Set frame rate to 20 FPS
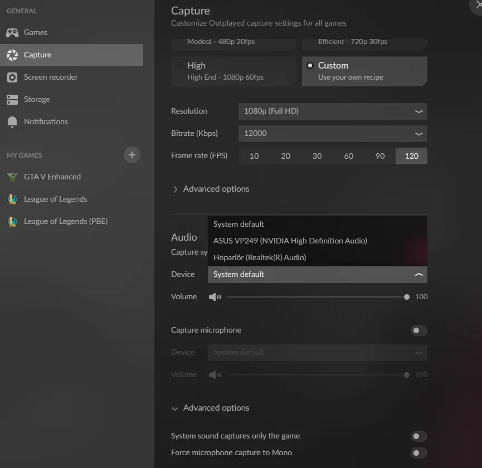Screen dimensions: 482x468 coord(285,156)
